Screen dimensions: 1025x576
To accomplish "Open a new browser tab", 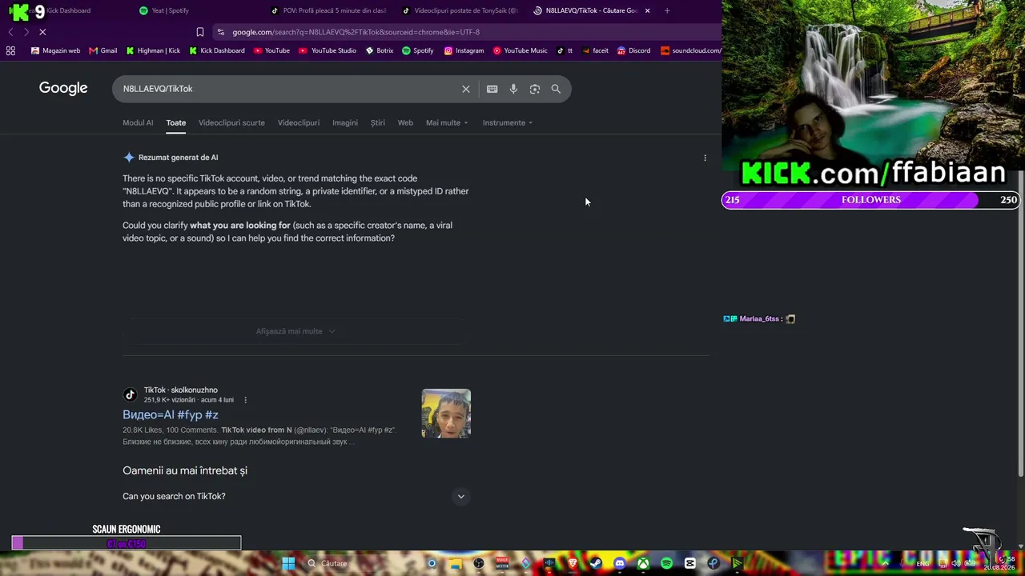I will [x=667, y=10].
